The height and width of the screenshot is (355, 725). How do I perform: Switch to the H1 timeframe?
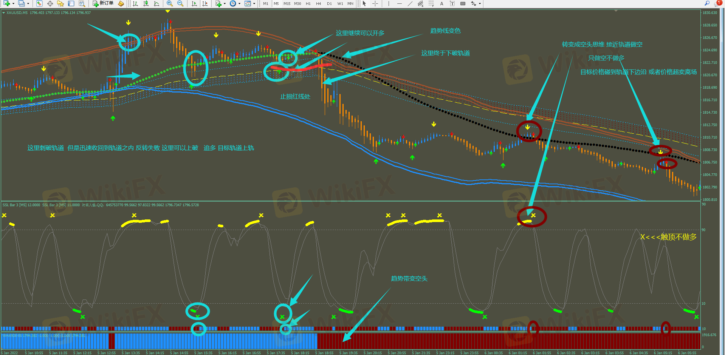pyautogui.click(x=308, y=3)
